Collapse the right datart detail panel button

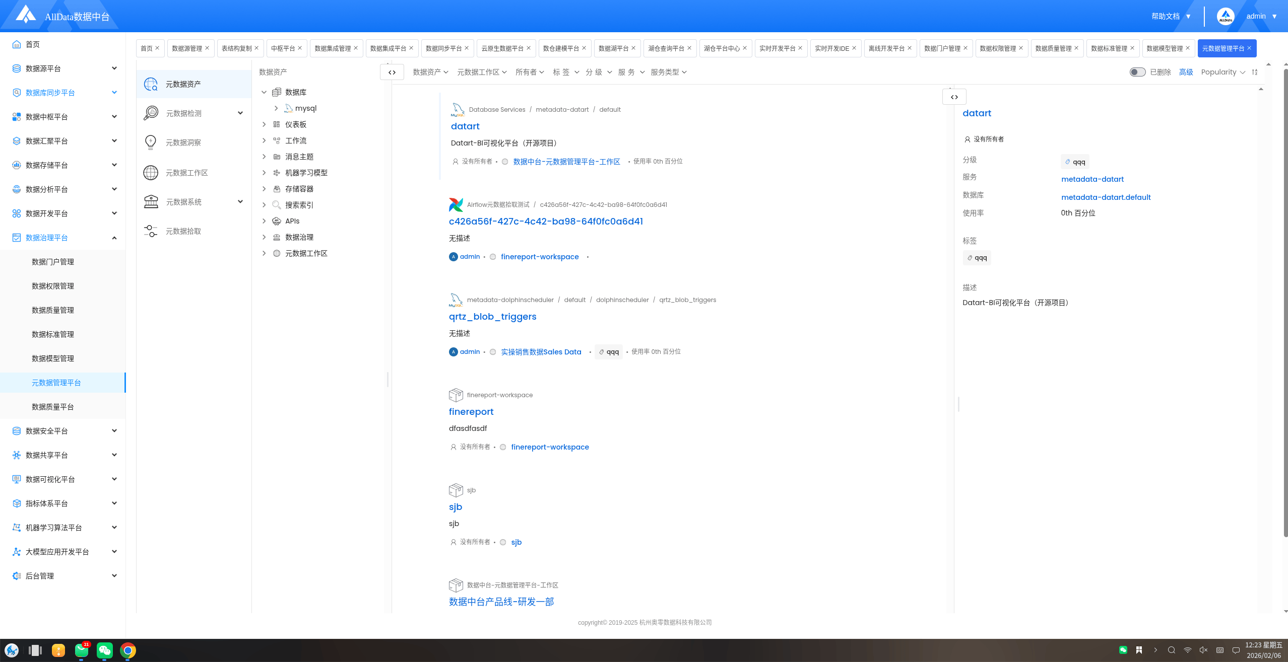pos(954,97)
